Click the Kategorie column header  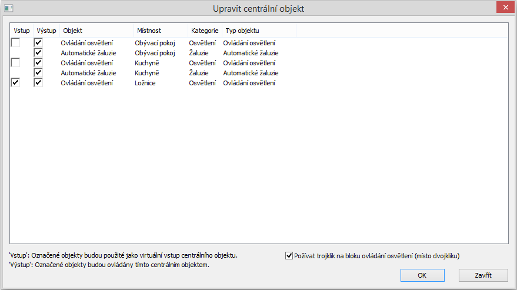point(204,31)
